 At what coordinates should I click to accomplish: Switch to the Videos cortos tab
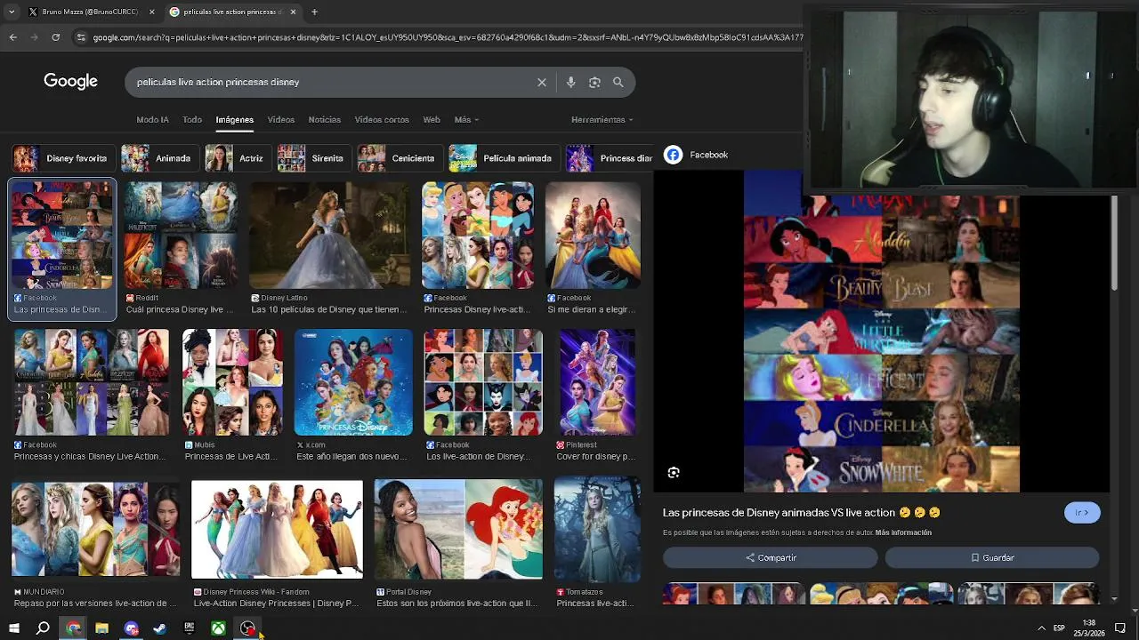382,119
